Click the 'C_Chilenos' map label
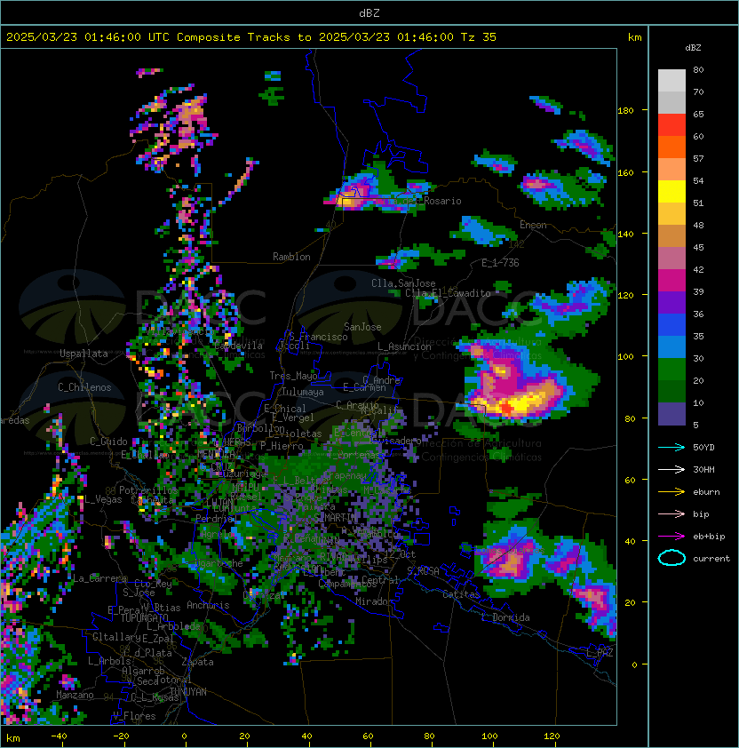 (84, 387)
